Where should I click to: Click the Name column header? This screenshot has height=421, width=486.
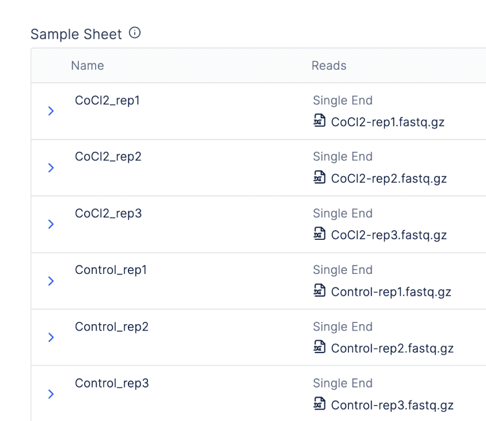click(x=88, y=66)
